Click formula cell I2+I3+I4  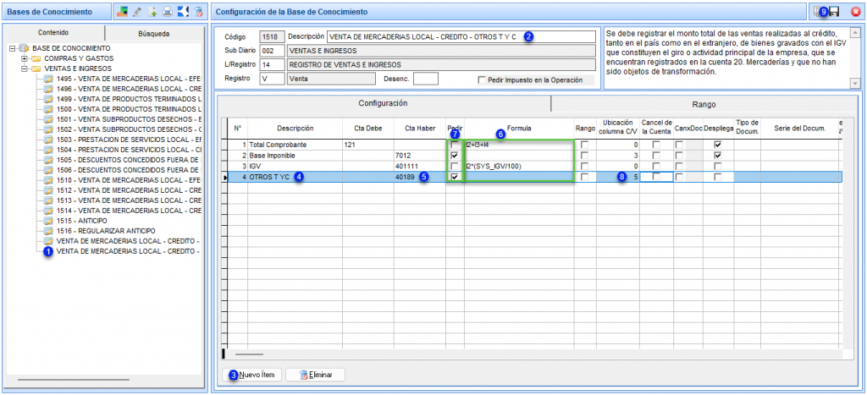(519, 145)
